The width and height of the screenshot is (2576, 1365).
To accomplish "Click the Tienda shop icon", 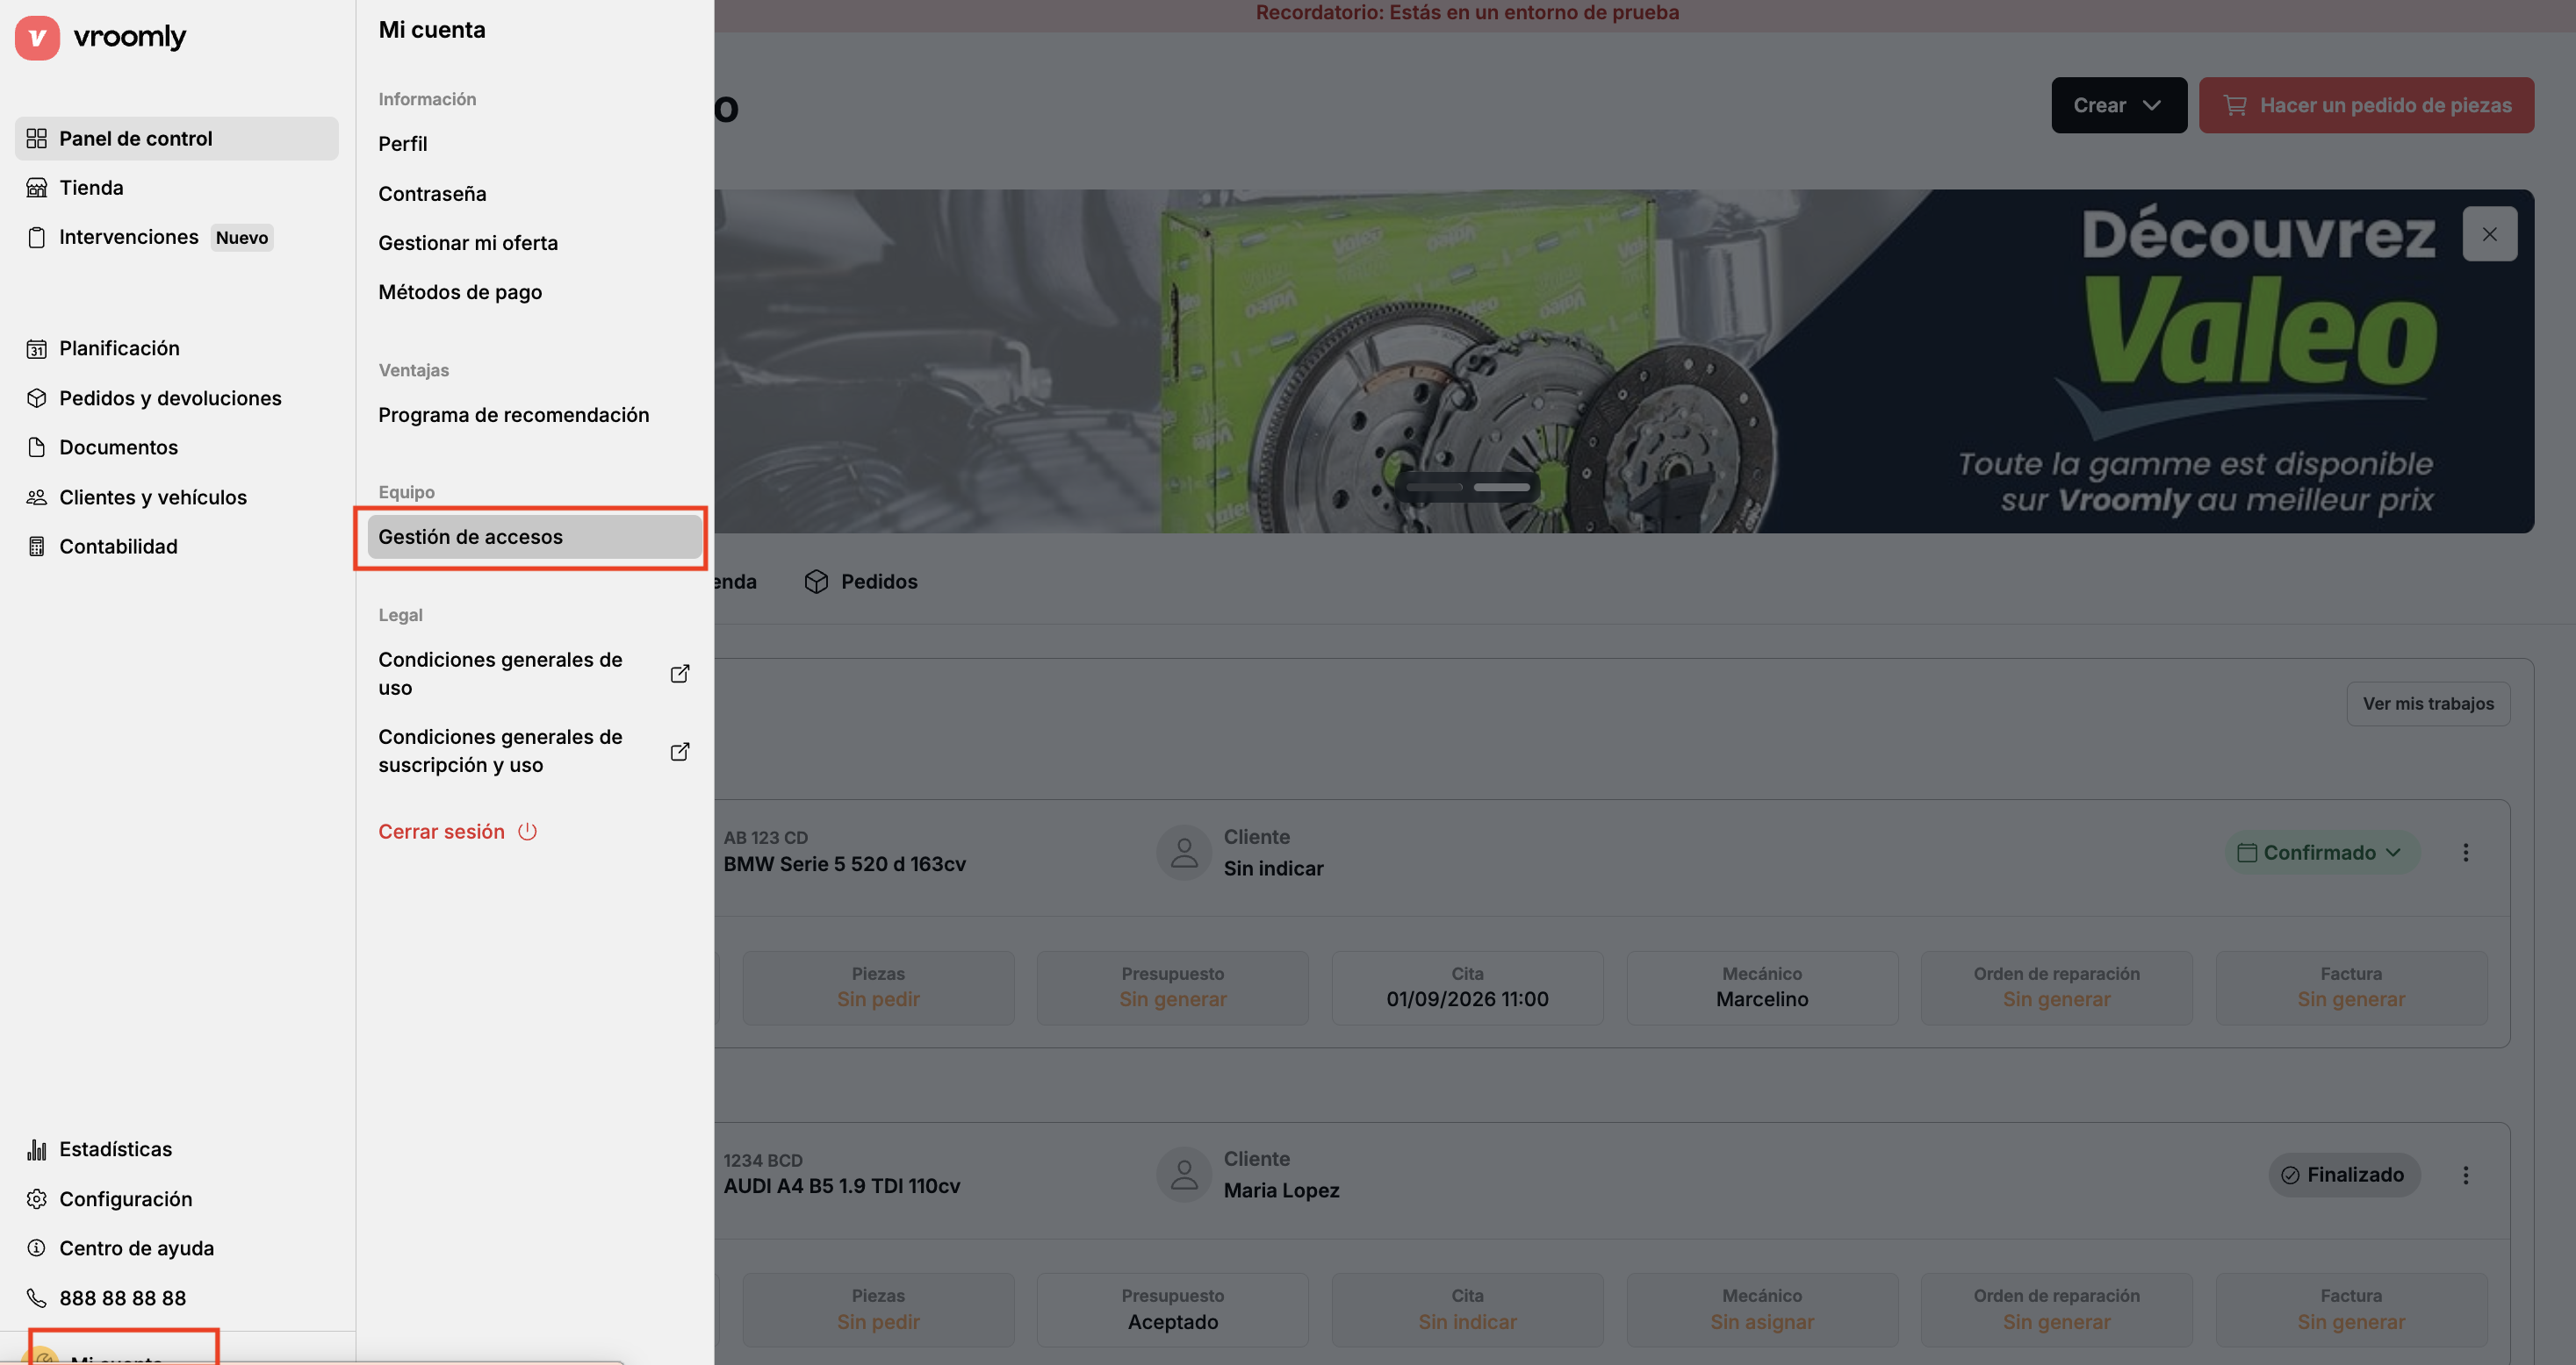I will click(x=37, y=188).
